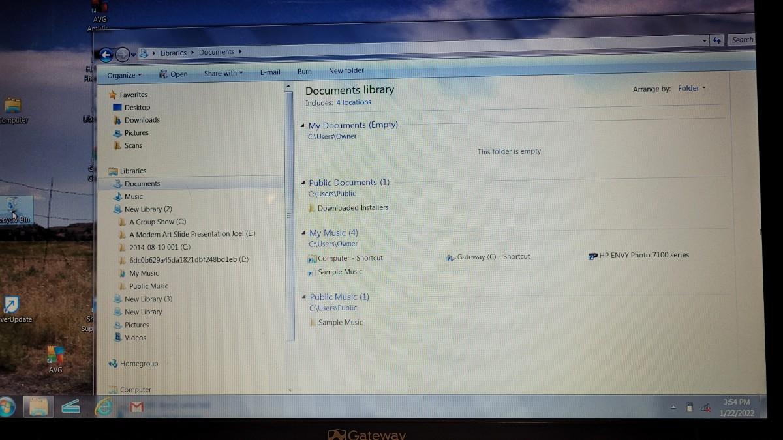
Task: Click Burn in the toolbar
Action: [304, 72]
